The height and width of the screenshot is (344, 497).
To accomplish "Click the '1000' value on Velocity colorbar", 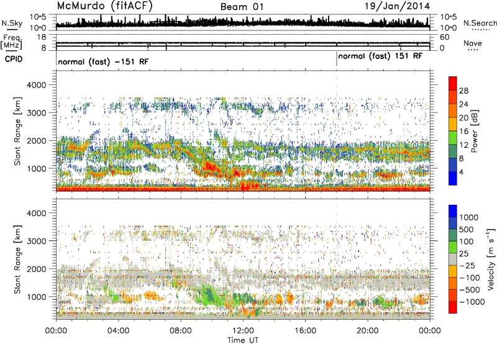I will click(x=469, y=217).
